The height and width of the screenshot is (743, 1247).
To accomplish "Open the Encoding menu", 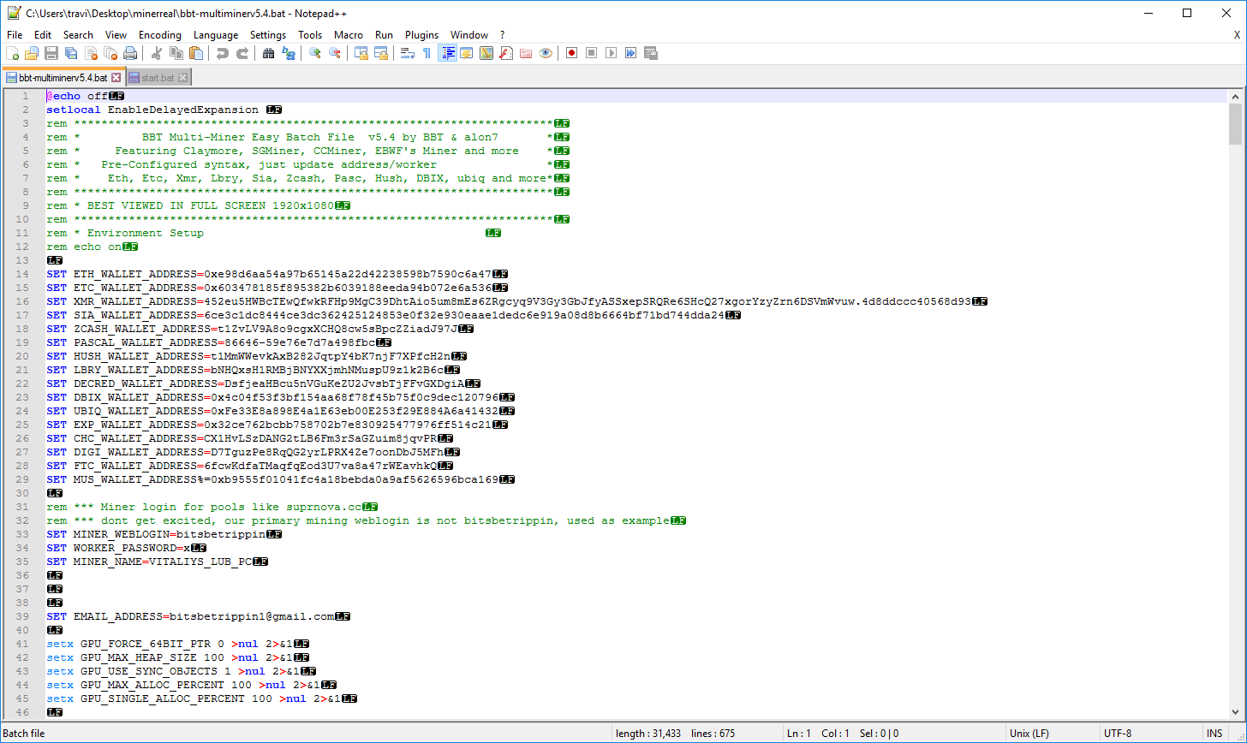I will 160,35.
